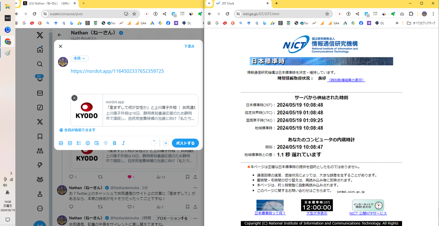Bookmark nict.go.jp page with star
This screenshot has height=226, width=439.
tap(327, 14)
